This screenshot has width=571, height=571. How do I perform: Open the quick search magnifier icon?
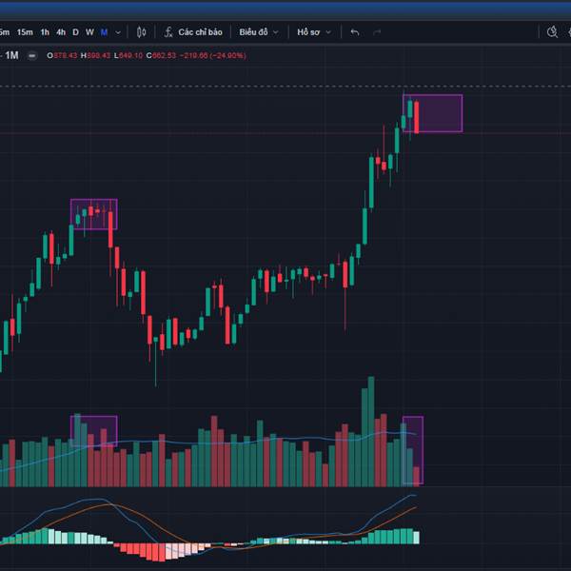[552, 32]
